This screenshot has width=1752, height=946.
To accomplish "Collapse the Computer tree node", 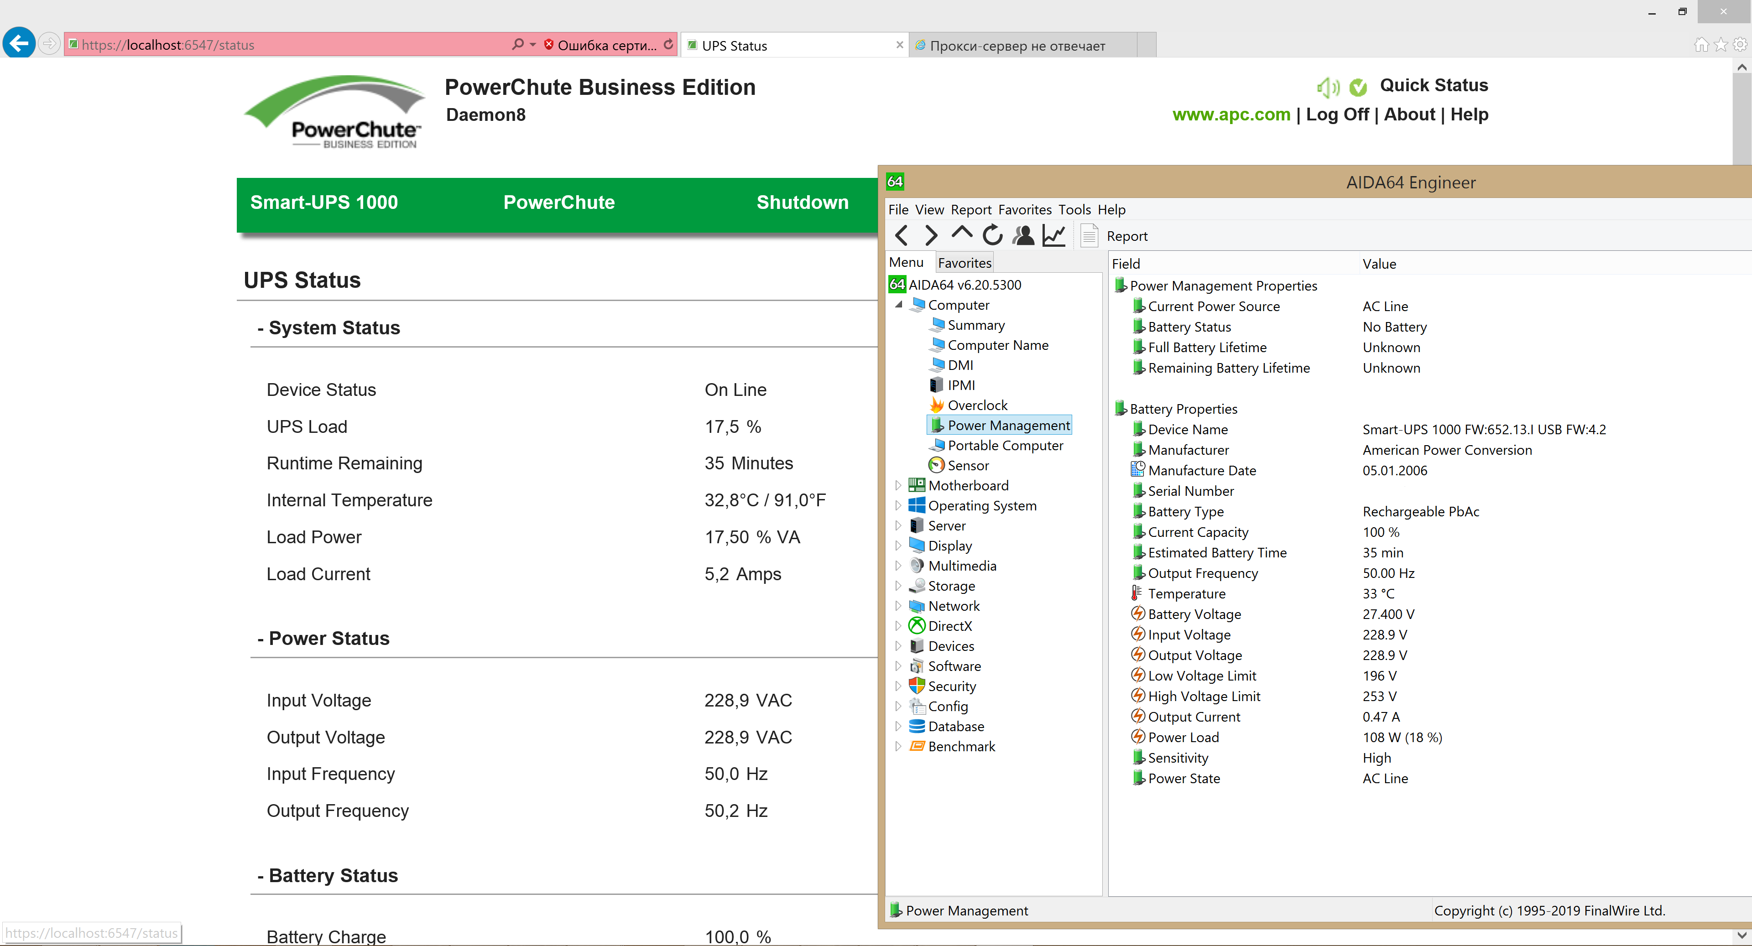I will (x=899, y=305).
